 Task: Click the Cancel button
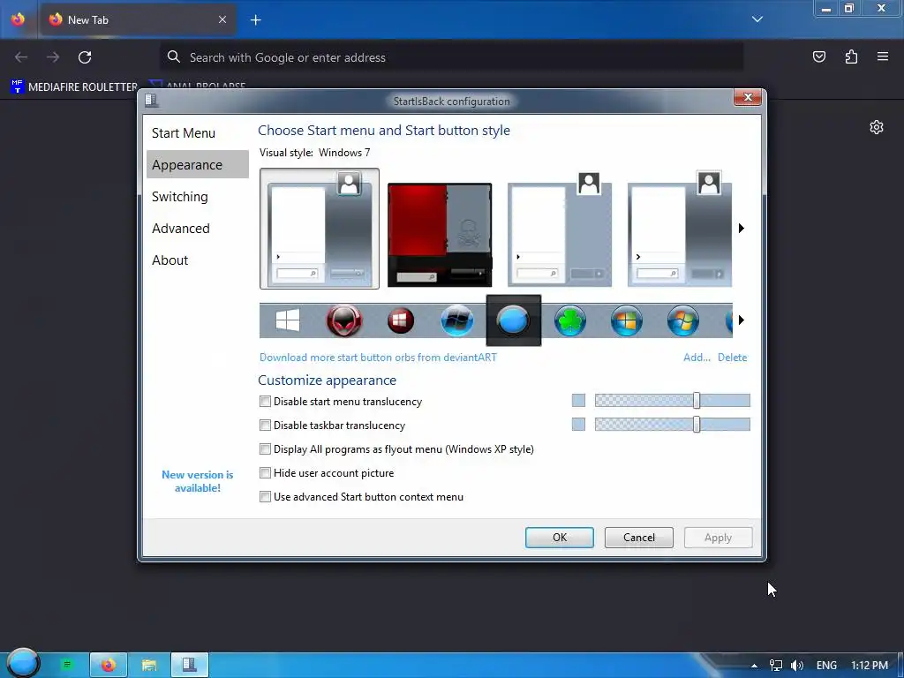[639, 538]
